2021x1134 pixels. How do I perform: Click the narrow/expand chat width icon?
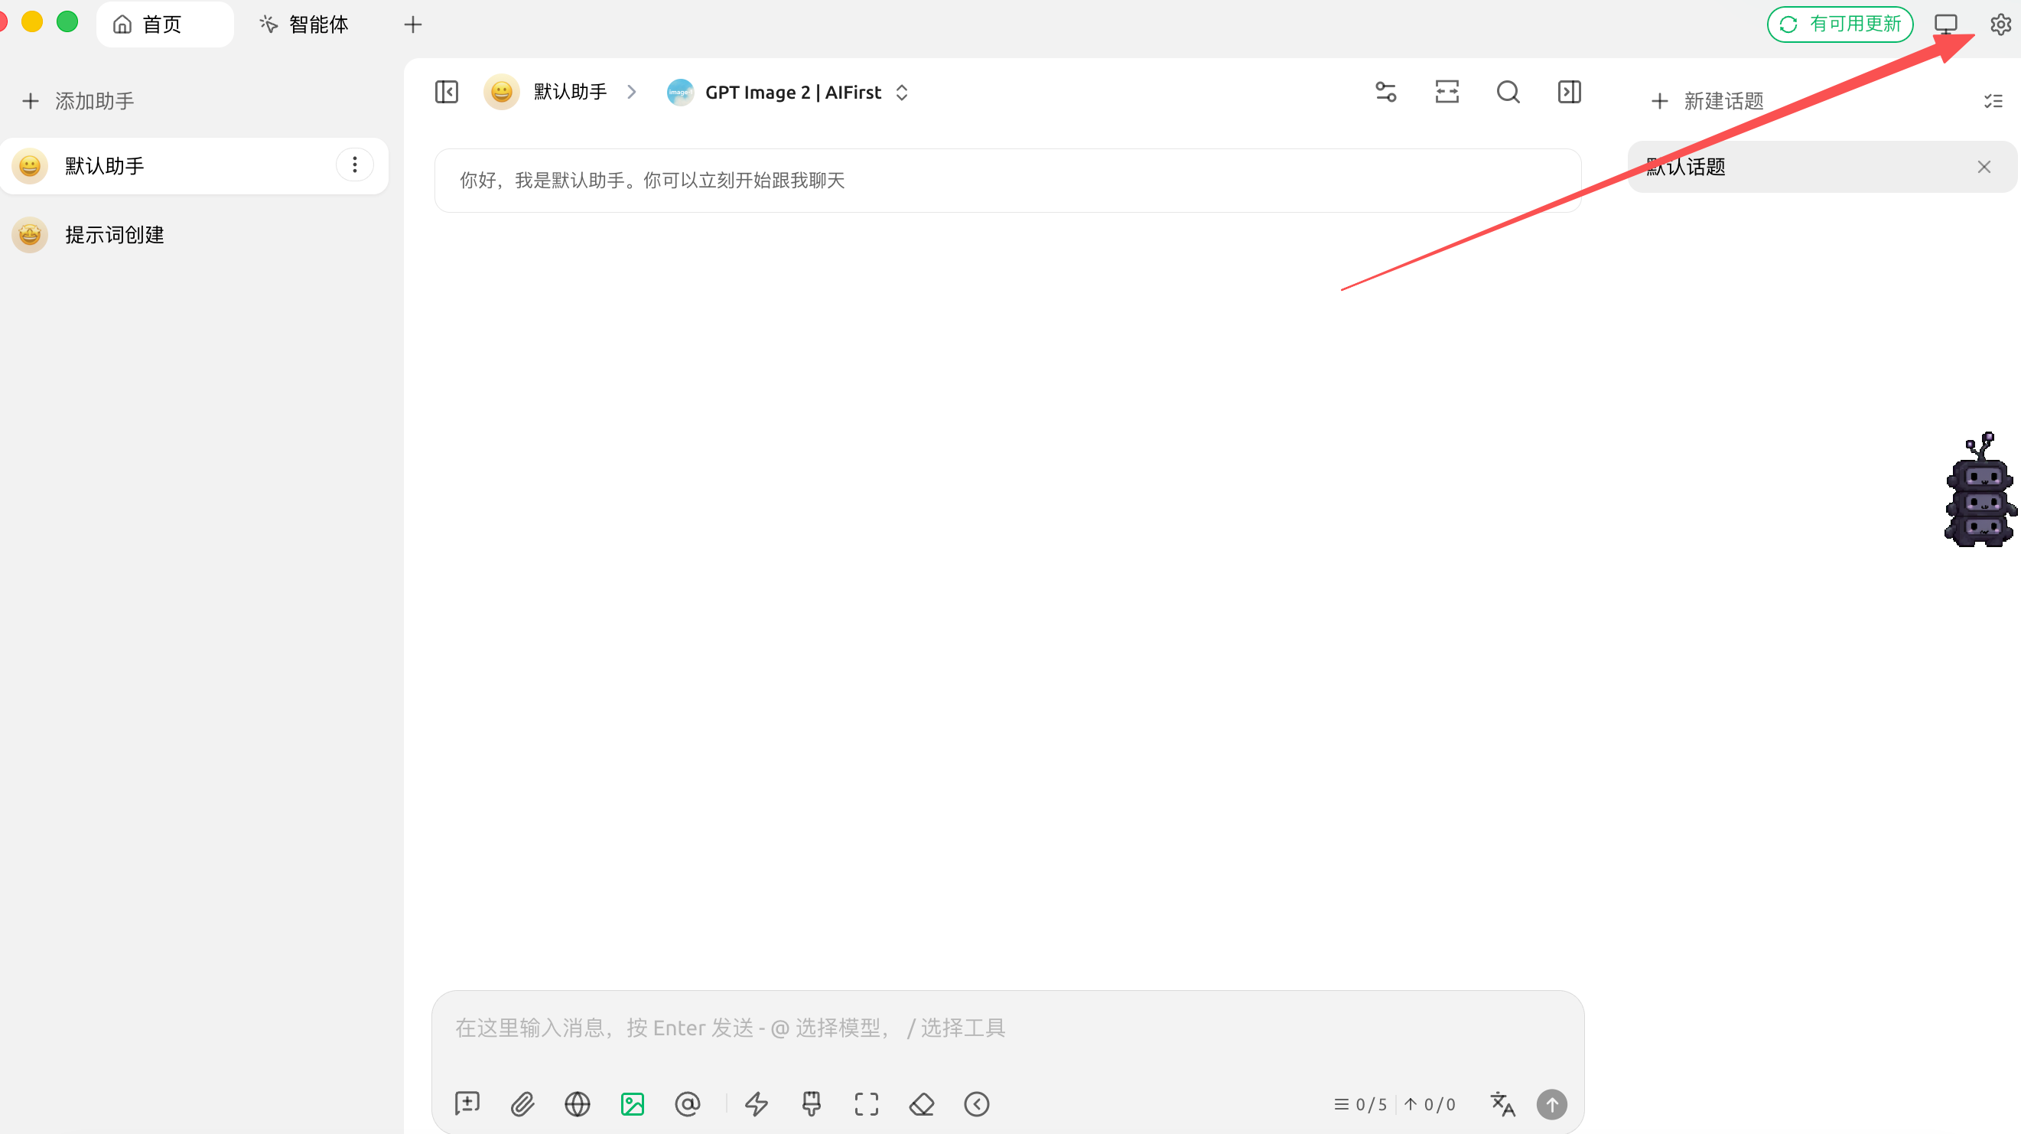point(1447,93)
